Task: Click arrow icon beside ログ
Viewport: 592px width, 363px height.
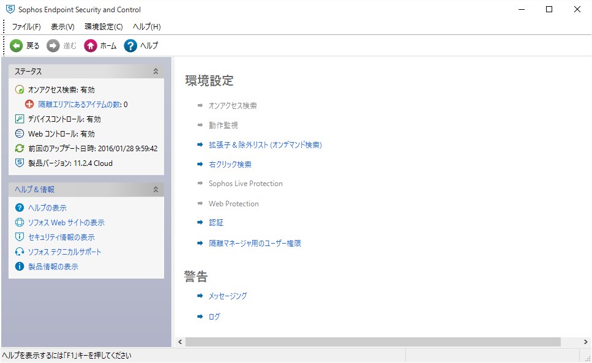Action: coord(200,316)
